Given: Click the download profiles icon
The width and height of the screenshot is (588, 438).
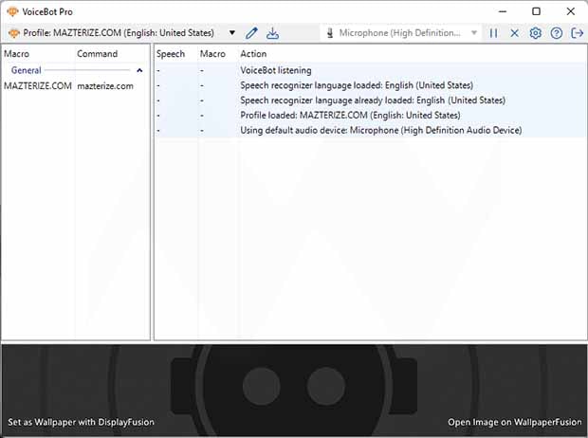Looking at the screenshot, I should [x=272, y=33].
